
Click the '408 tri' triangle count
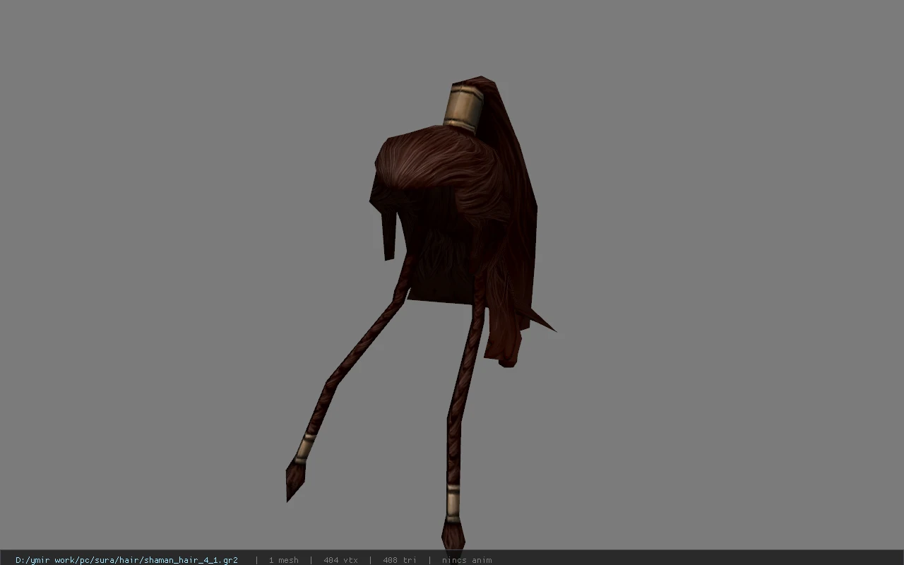pyautogui.click(x=400, y=560)
